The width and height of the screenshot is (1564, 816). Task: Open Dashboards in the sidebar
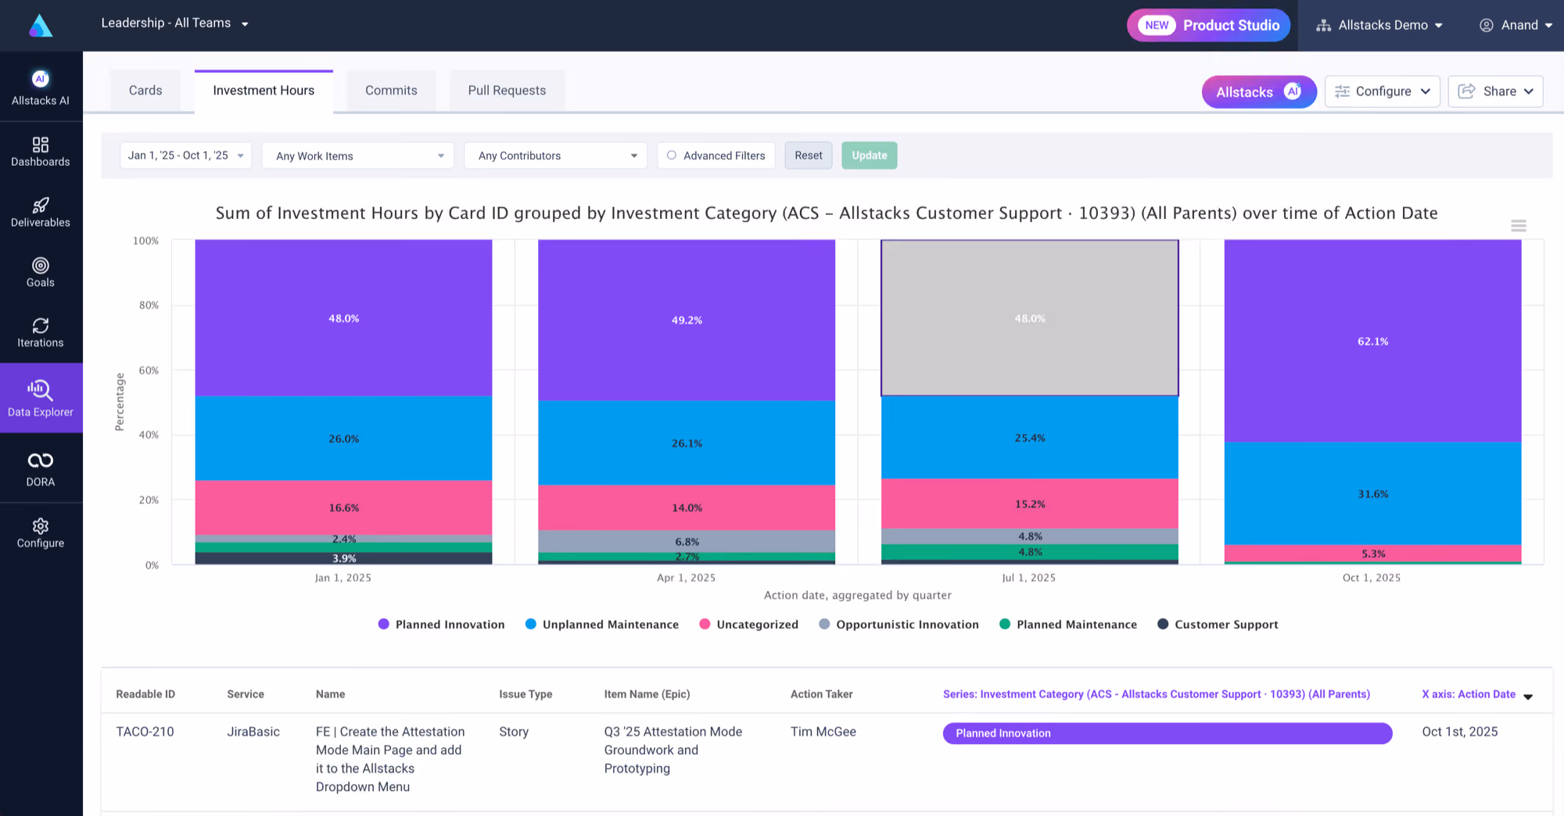(41, 152)
